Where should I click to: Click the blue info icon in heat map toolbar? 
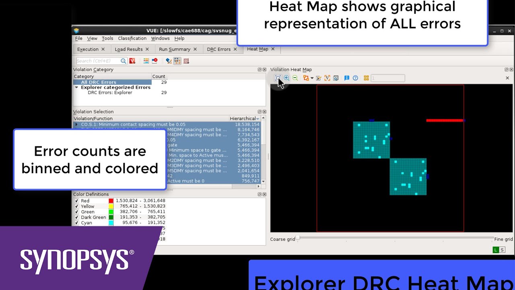pos(346,78)
